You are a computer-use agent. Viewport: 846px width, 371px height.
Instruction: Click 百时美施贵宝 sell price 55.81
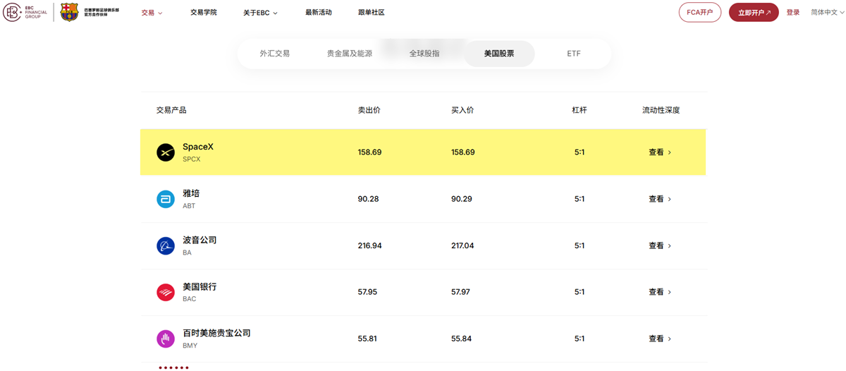coord(367,339)
